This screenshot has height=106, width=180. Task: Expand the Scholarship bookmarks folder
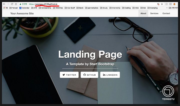coord(45,8)
